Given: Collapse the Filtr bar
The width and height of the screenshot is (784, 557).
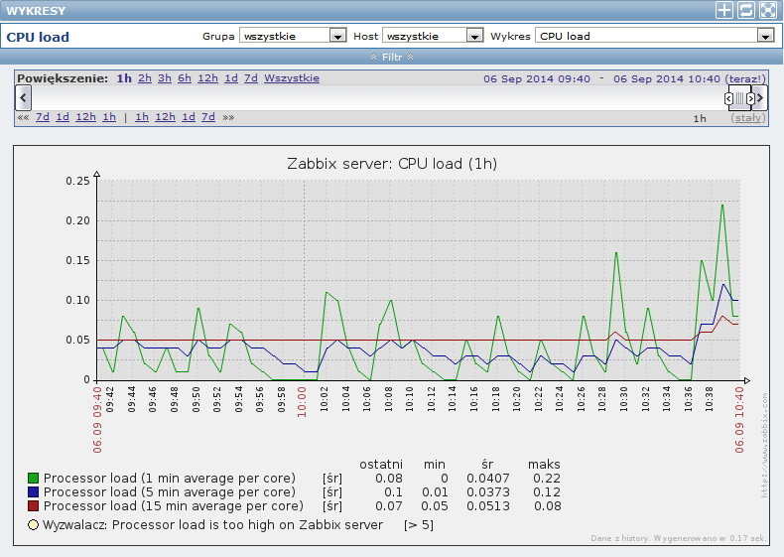Looking at the screenshot, I should [x=392, y=57].
